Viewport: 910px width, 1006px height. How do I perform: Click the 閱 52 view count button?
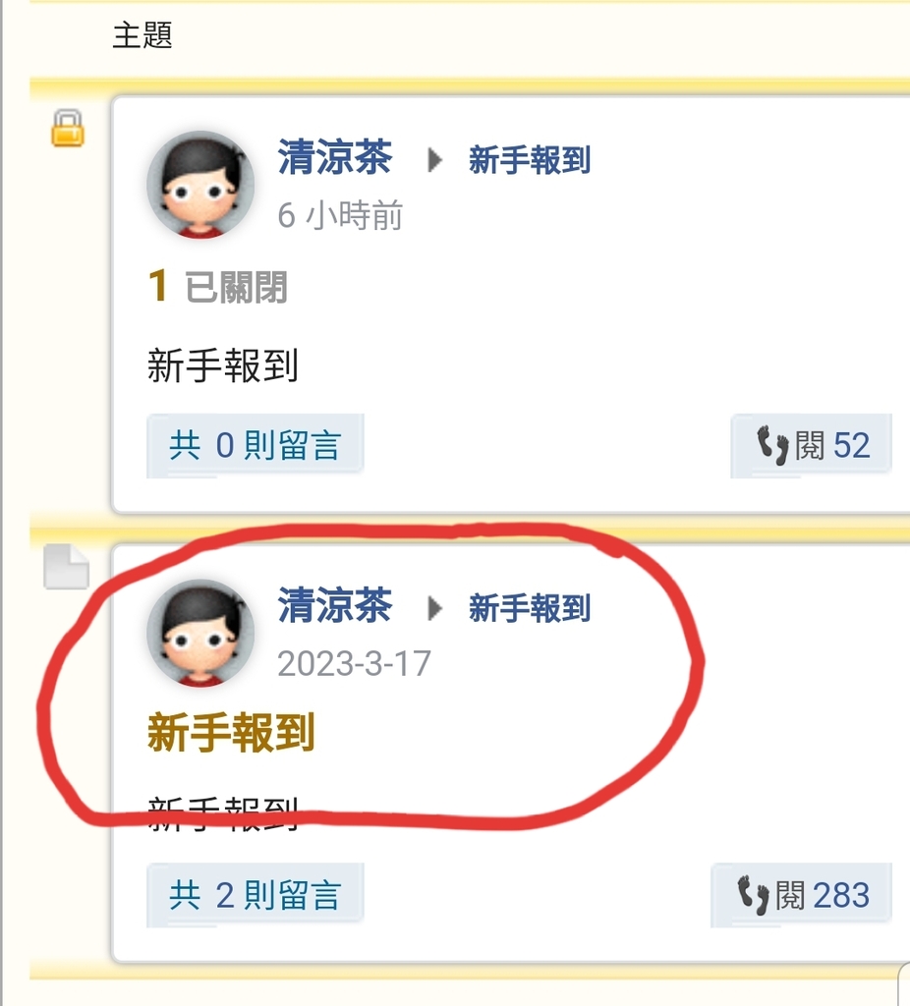coord(811,445)
